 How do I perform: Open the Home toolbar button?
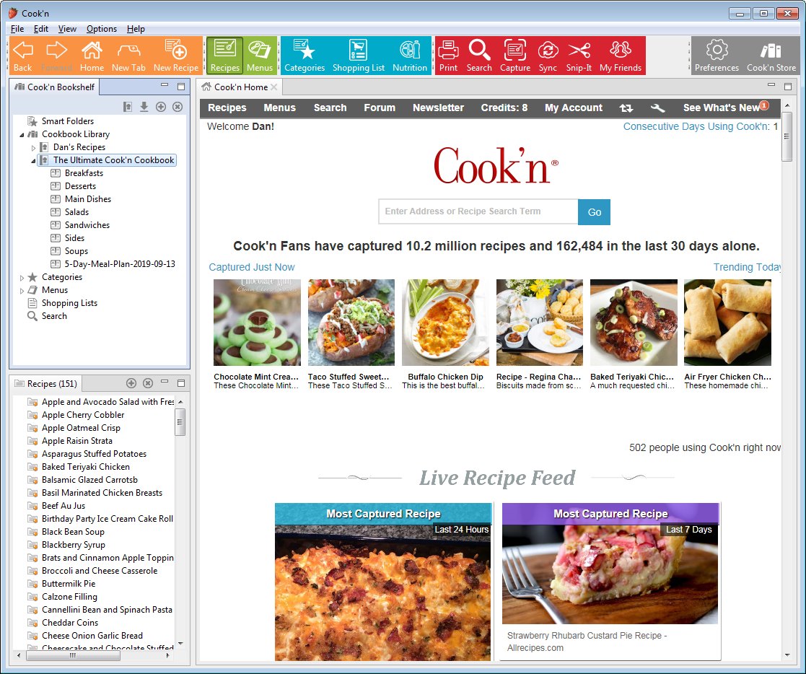[92, 56]
